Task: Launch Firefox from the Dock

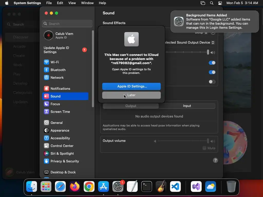Action: point(75,186)
